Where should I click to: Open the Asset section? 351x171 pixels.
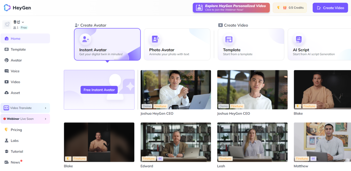pyautogui.click(x=25, y=93)
